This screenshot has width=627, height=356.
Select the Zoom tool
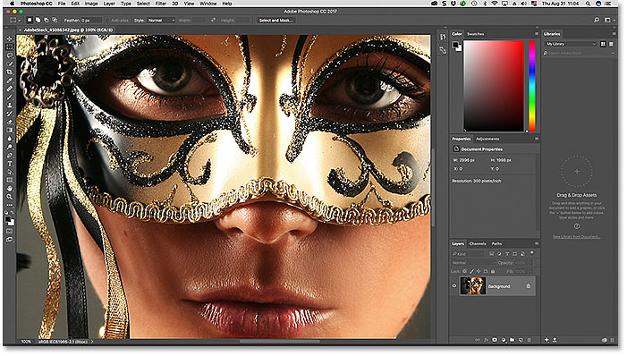[10, 197]
